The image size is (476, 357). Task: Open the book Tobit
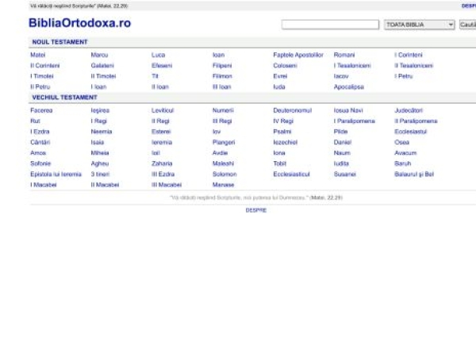coord(279,163)
